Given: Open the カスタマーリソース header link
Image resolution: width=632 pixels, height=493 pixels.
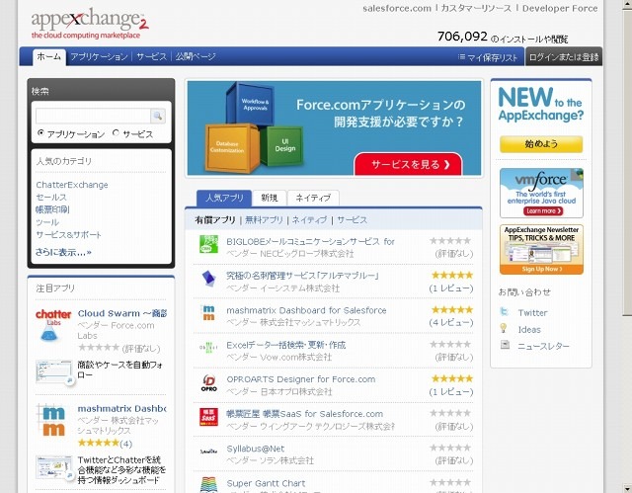Looking at the screenshot, I should [x=476, y=8].
